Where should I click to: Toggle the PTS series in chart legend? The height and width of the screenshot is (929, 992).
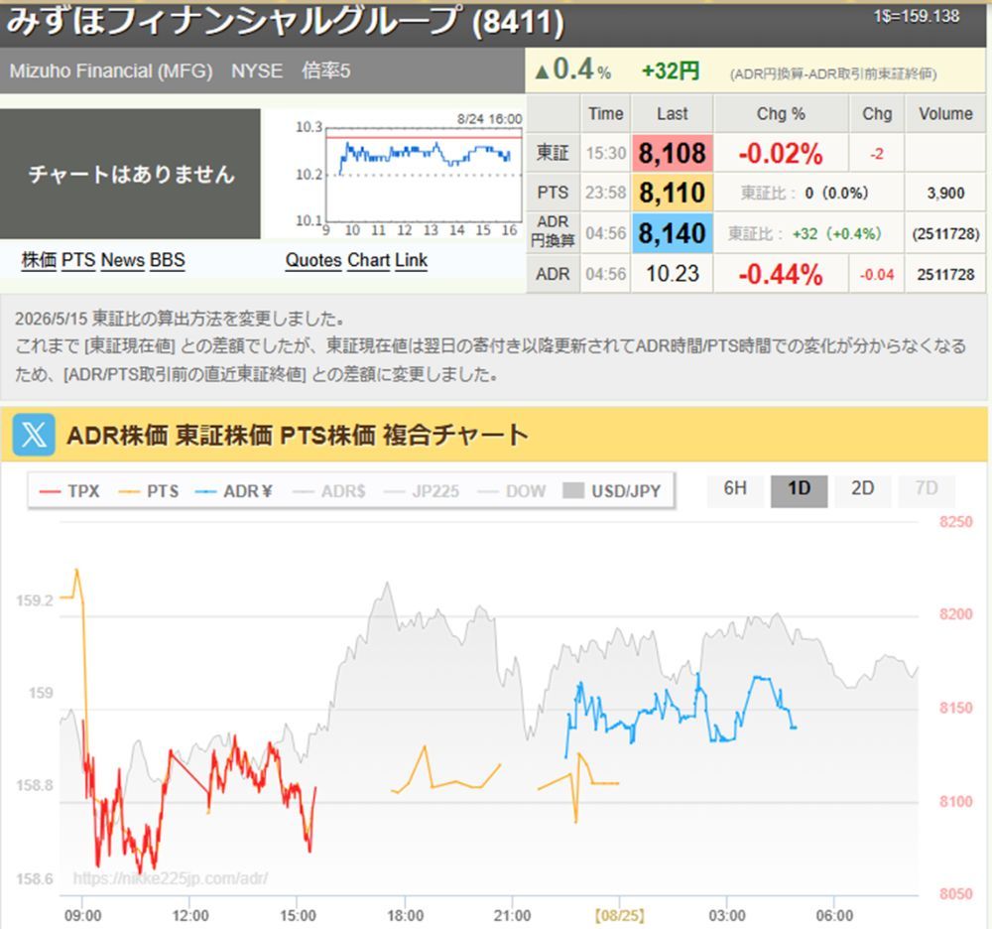coord(149,491)
